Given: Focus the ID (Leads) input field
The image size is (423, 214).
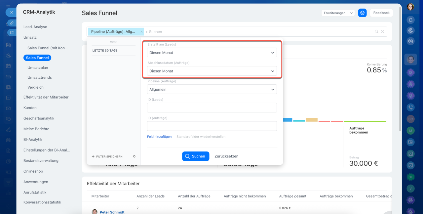Looking at the screenshot, I should pyautogui.click(x=212, y=107).
